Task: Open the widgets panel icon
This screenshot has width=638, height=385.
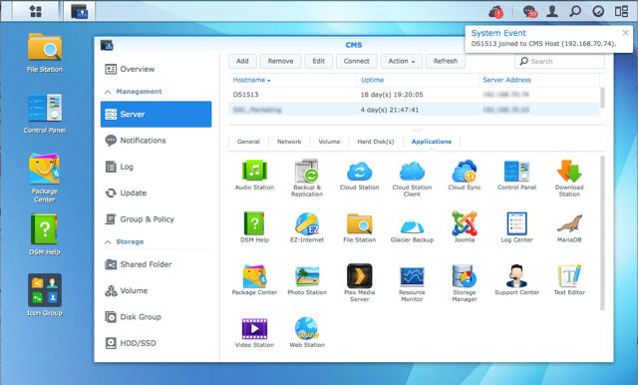Action: click(621, 11)
